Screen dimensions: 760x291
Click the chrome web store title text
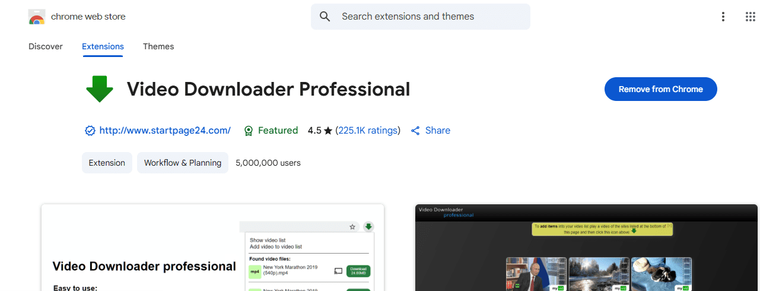[88, 17]
